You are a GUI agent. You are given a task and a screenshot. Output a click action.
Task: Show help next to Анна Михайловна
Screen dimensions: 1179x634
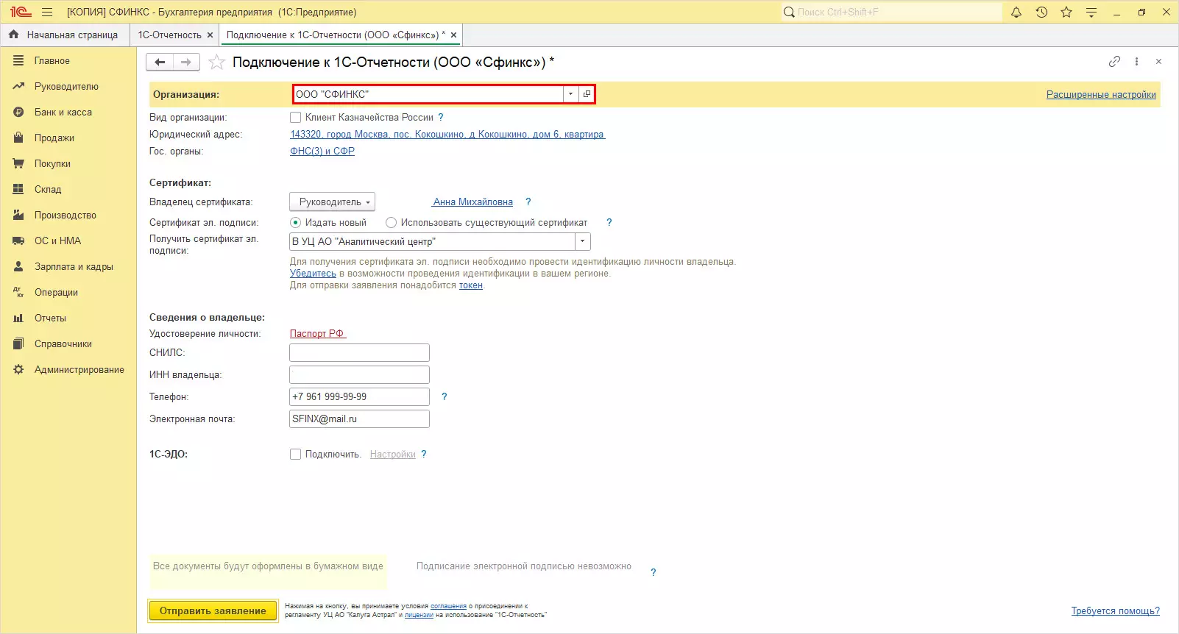[x=528, y=202]
